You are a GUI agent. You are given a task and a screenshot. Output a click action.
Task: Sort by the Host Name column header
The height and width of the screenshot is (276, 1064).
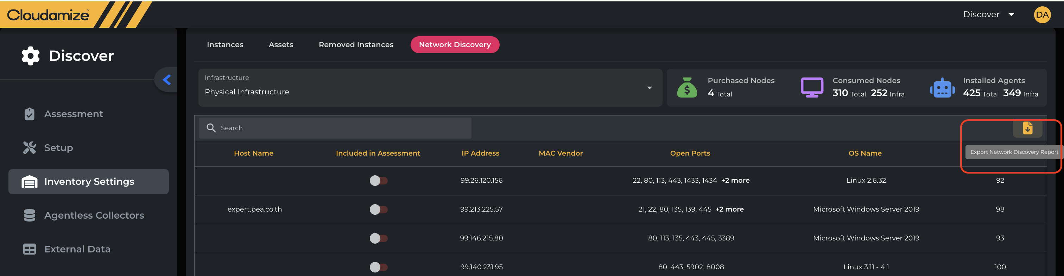point(253,153)
